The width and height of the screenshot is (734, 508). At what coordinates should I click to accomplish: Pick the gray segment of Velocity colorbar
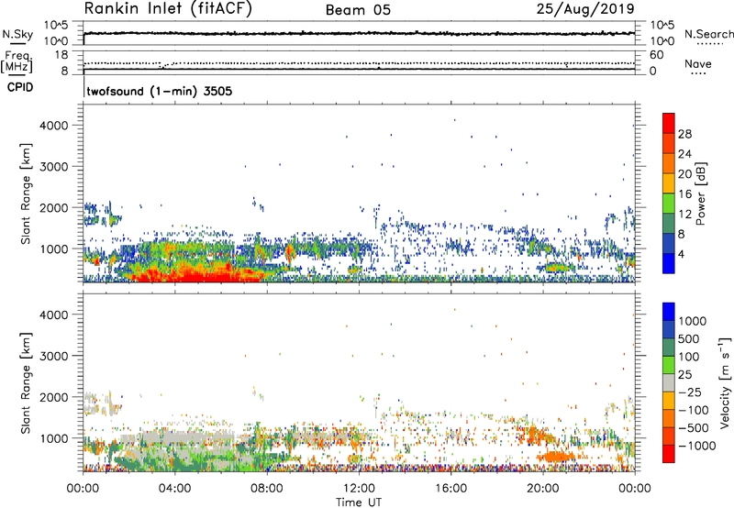(669, 382)
